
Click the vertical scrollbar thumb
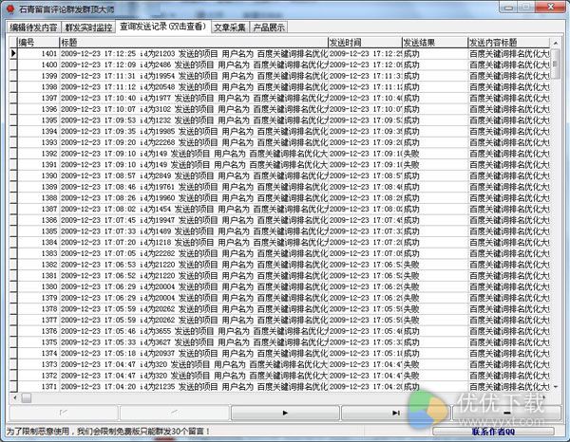(x=555, y=64)
